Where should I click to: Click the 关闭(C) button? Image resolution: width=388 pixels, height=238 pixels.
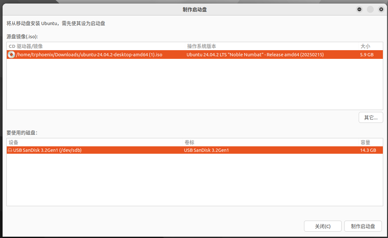tap(323, 226)
